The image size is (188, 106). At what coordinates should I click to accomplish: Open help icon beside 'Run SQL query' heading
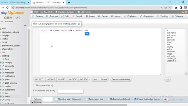pos(79,24)
